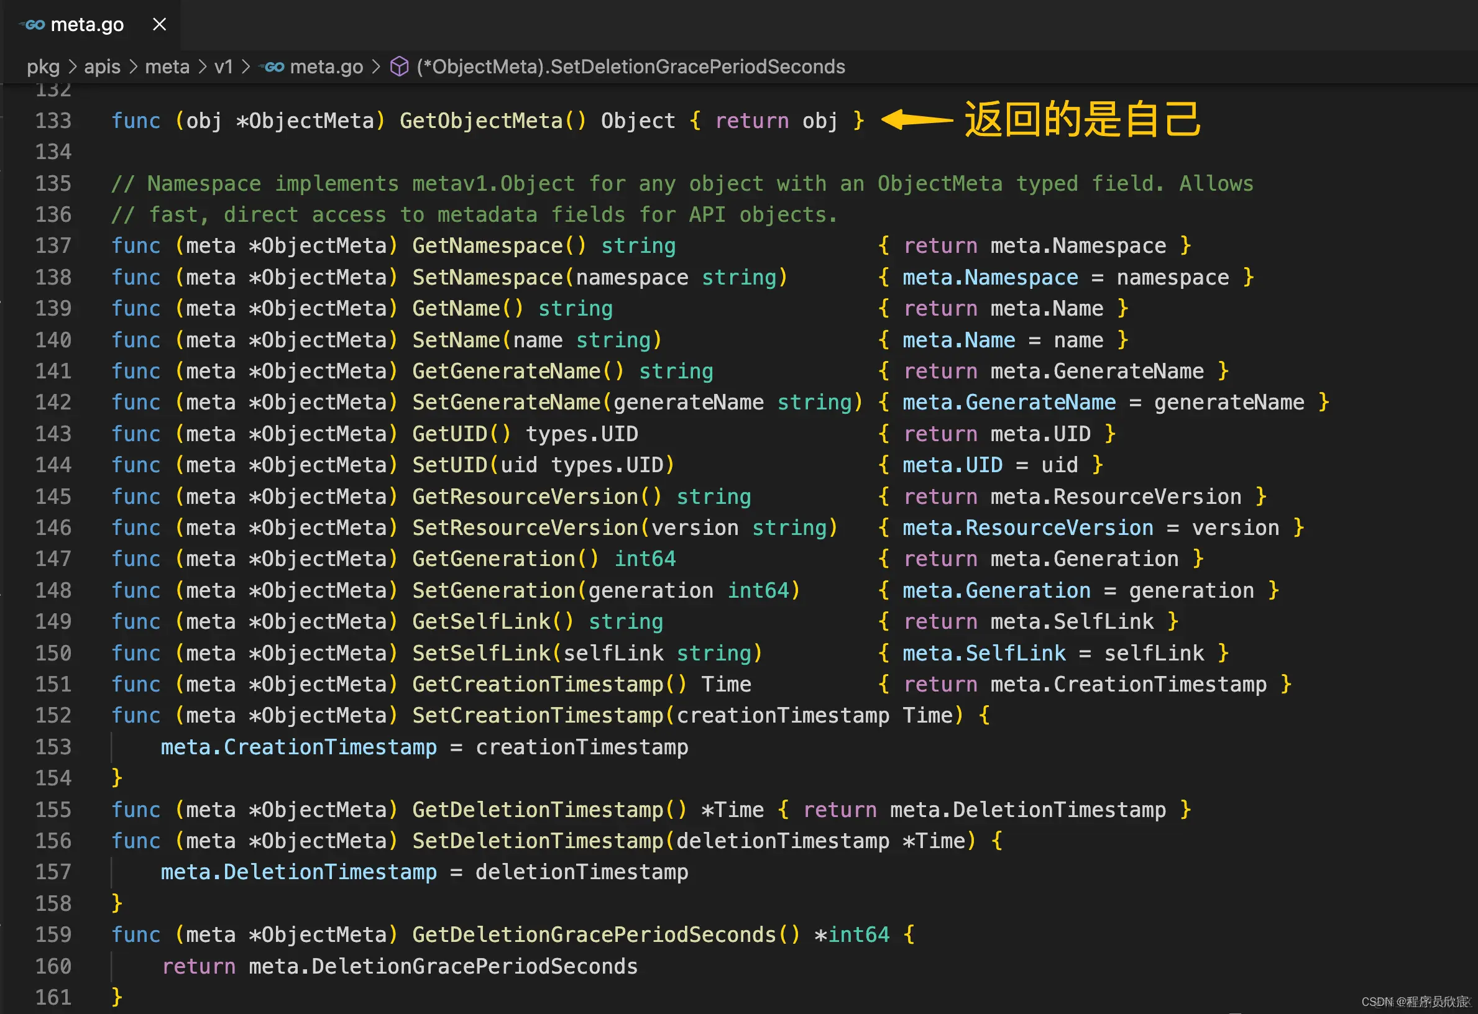The width and height of the screenshot is (1478, 1014).
Task: Click the SetGeneration method name
Action: pos(493,591)
